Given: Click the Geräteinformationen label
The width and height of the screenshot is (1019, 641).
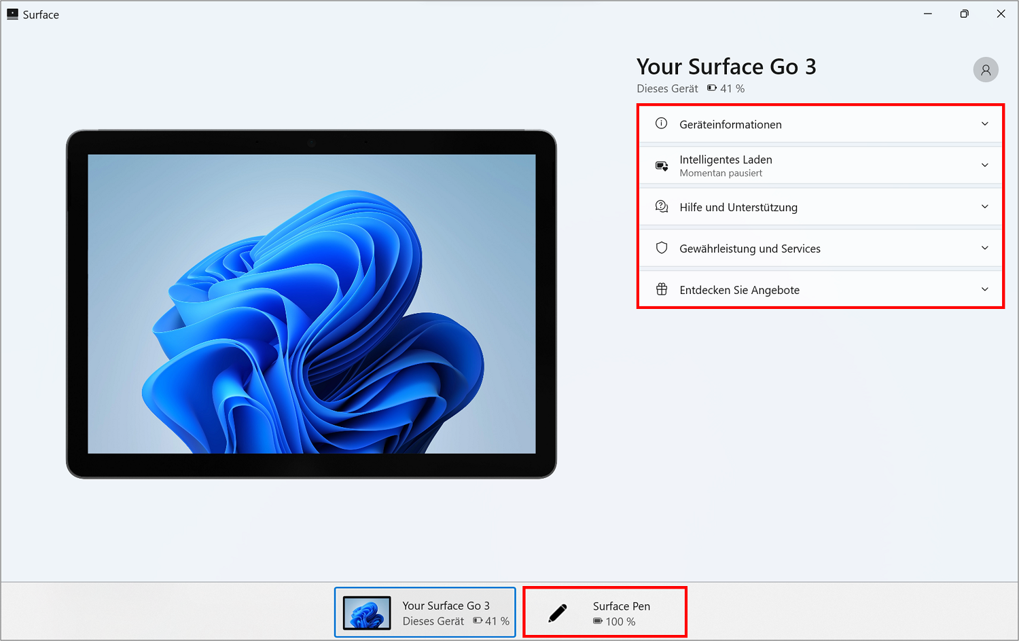Looking at the screenshot, I should (x=730, y=124).
